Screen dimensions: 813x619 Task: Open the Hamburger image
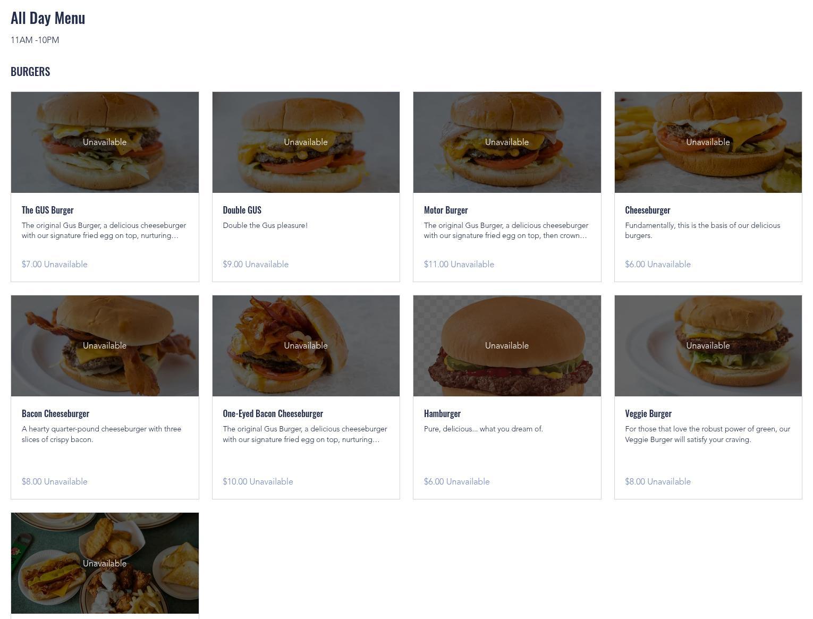point(507,346)
